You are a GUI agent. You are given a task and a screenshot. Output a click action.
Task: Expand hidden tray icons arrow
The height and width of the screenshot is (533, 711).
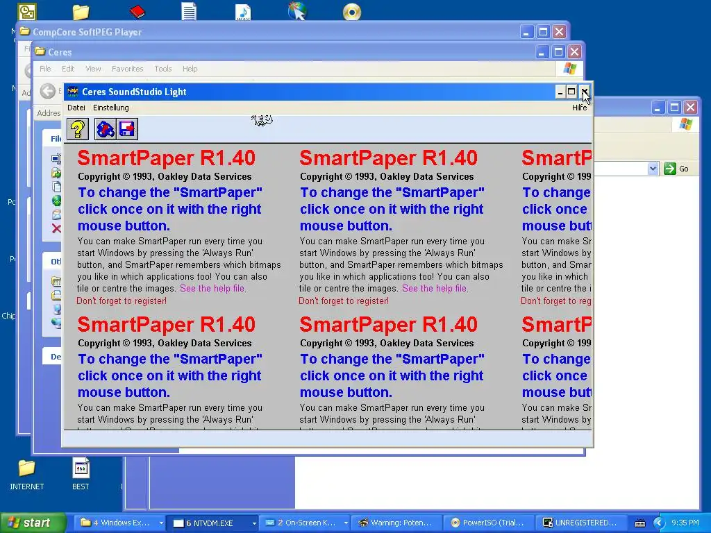(x=658, y=523)
